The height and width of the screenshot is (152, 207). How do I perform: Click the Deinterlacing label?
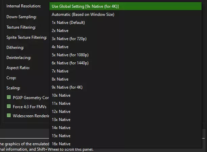pyautogui.click(x=19, y=58)
